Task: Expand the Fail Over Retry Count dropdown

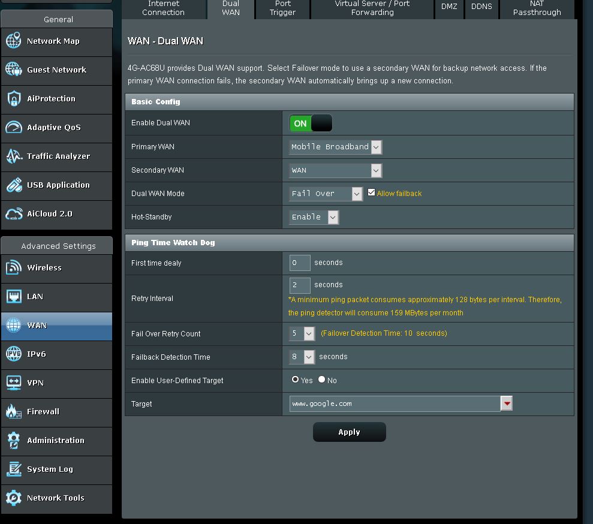Action: [x=302, y=333]
